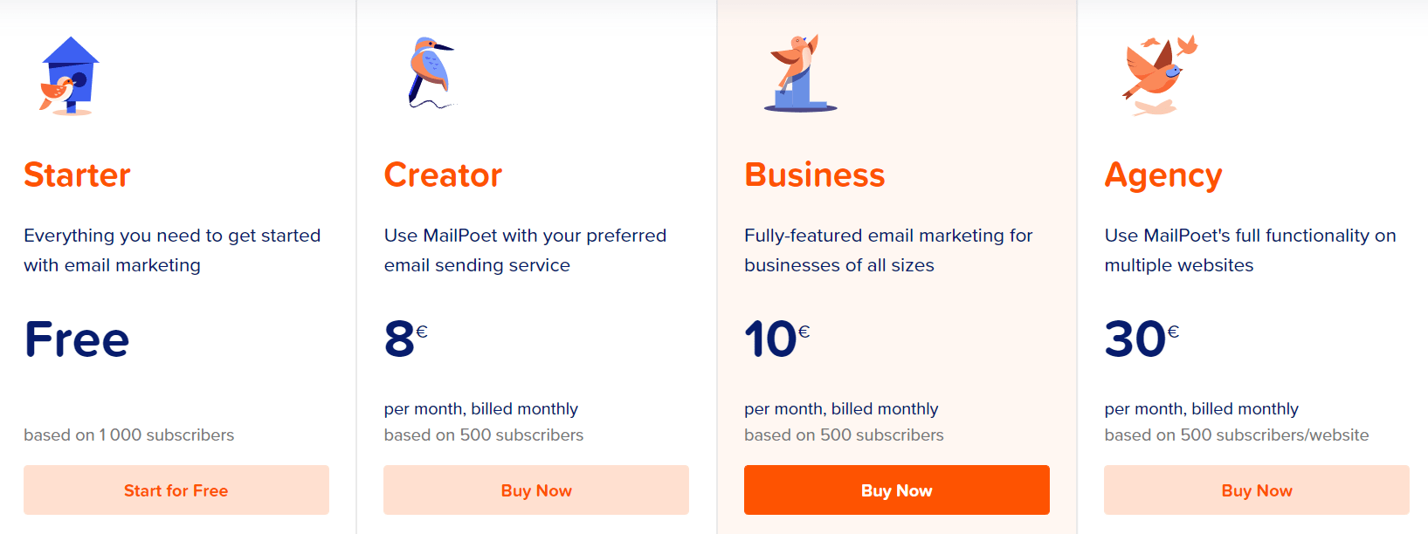This screenshot has height=534, width=1428.
Task: Click Buy Now under the Agency plan
Action: [1257, 489]
